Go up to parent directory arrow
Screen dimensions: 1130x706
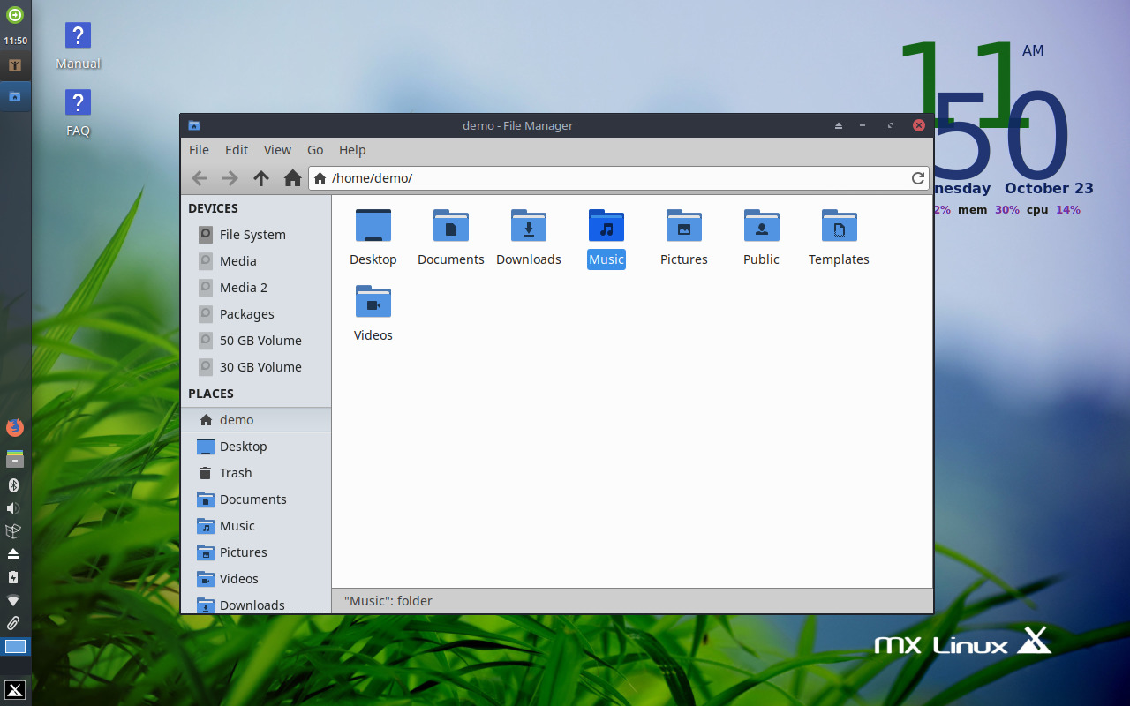pos(261,178)
